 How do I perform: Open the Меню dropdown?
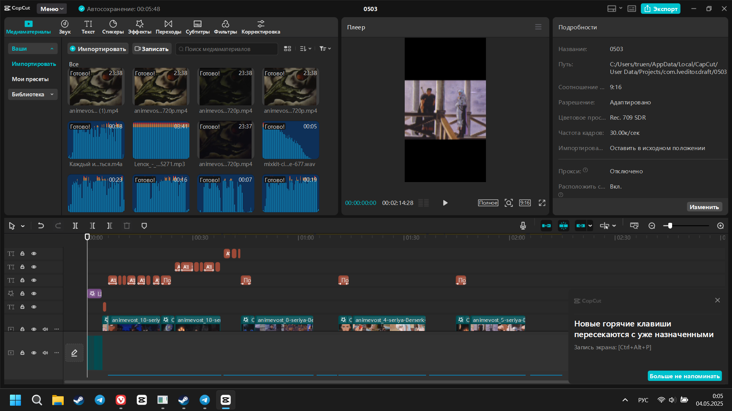point(52,9)
